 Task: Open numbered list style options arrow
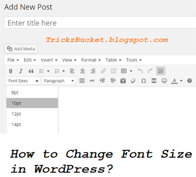point(64,71)
